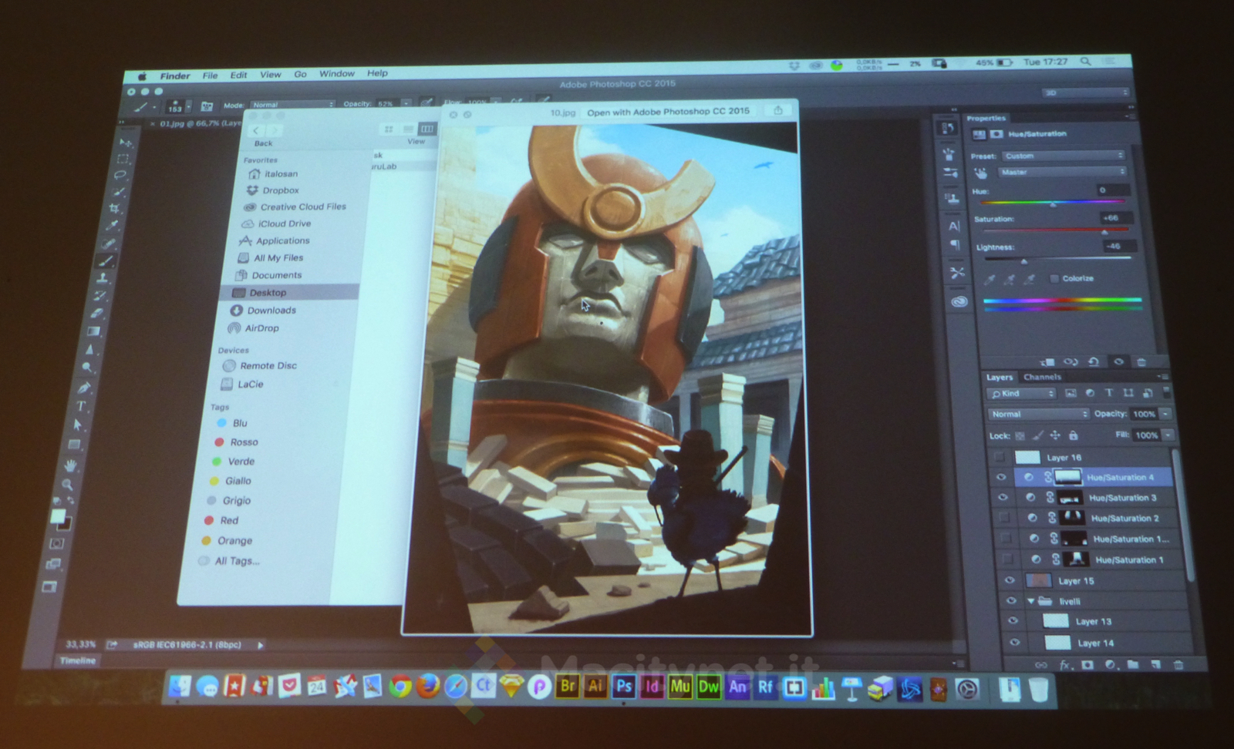Open the Master channel dropdown
Image resolution: width=1234 pixels, height=749 pixels.
click(1063, 172)
